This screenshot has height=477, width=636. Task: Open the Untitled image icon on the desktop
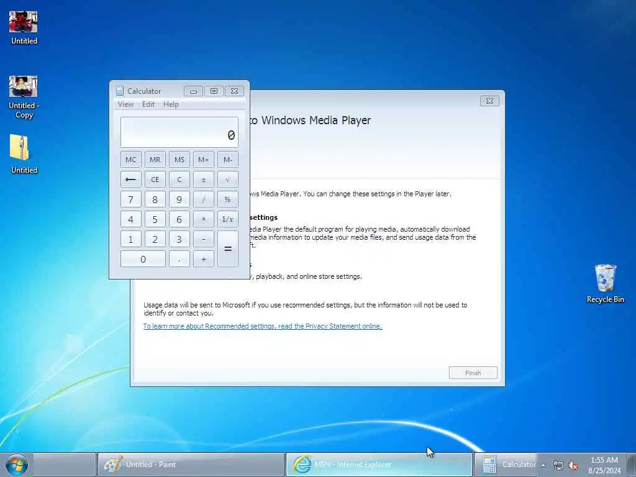click(x=24, y=27)
